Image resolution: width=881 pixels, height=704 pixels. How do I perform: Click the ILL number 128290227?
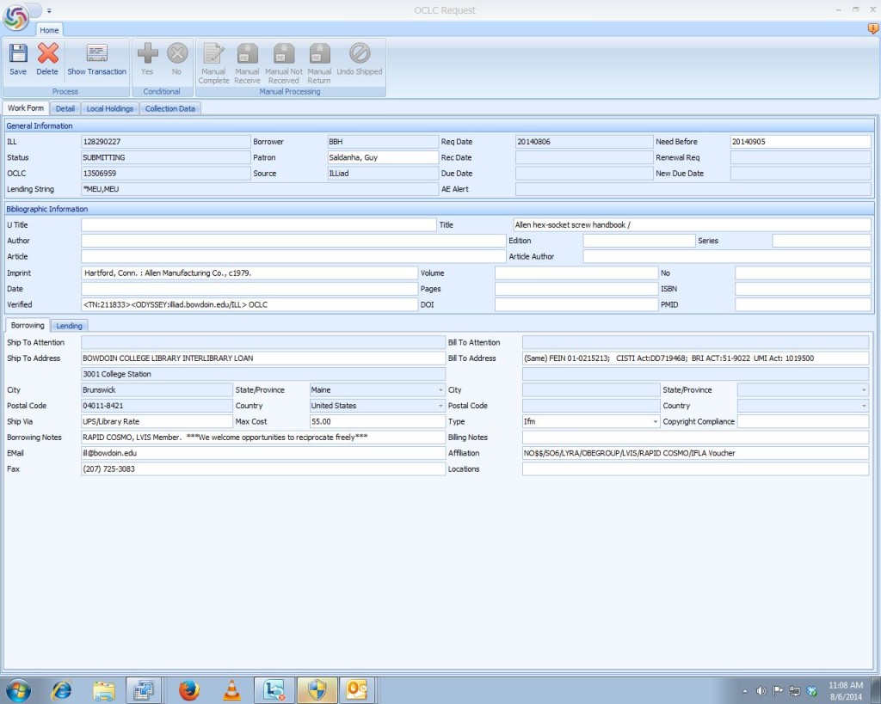pos(166,142)
